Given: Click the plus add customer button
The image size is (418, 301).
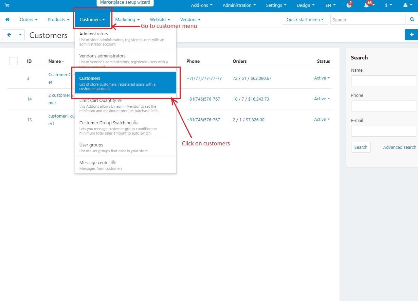Looking at the screenshot, I should [412, 35].
